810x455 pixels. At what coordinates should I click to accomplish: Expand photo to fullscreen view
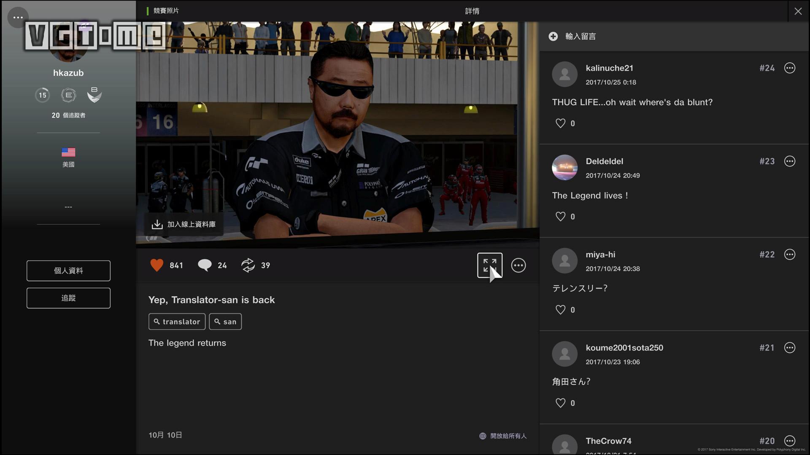click(490, 265)
